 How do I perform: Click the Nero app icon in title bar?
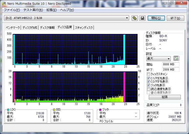pyautogui.click(x=4, y=3)
